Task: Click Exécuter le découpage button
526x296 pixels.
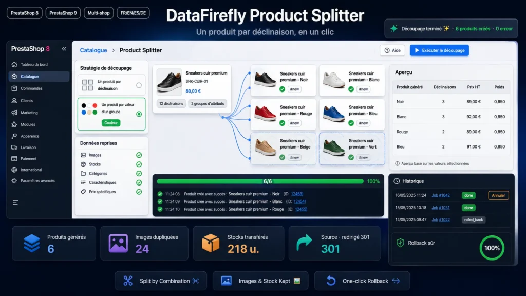Action: pos(440,50)
